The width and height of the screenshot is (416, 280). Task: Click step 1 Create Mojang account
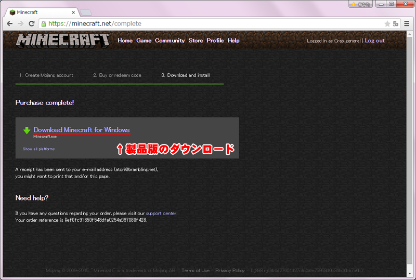(46, 75)
